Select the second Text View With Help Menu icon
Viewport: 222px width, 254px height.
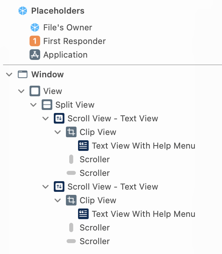point(83,214)
